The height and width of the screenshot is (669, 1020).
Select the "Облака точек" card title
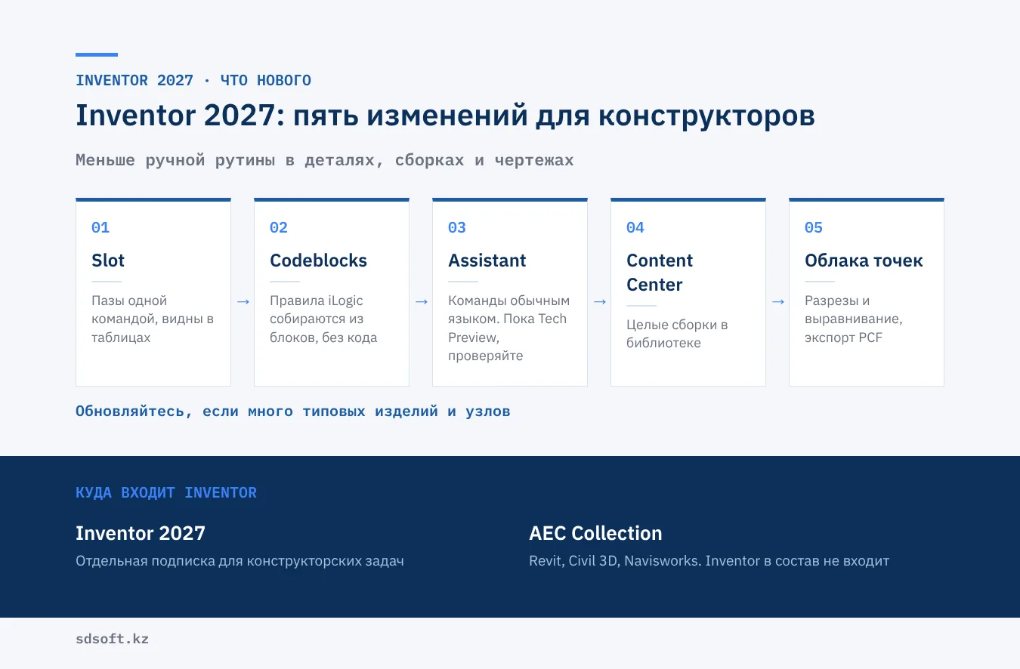[864, 261]
